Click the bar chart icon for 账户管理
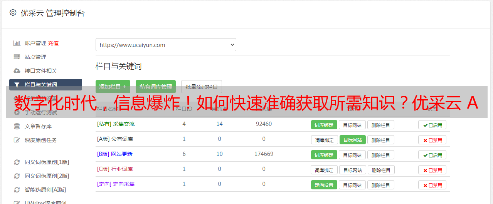493x204 pixels. 17,43
